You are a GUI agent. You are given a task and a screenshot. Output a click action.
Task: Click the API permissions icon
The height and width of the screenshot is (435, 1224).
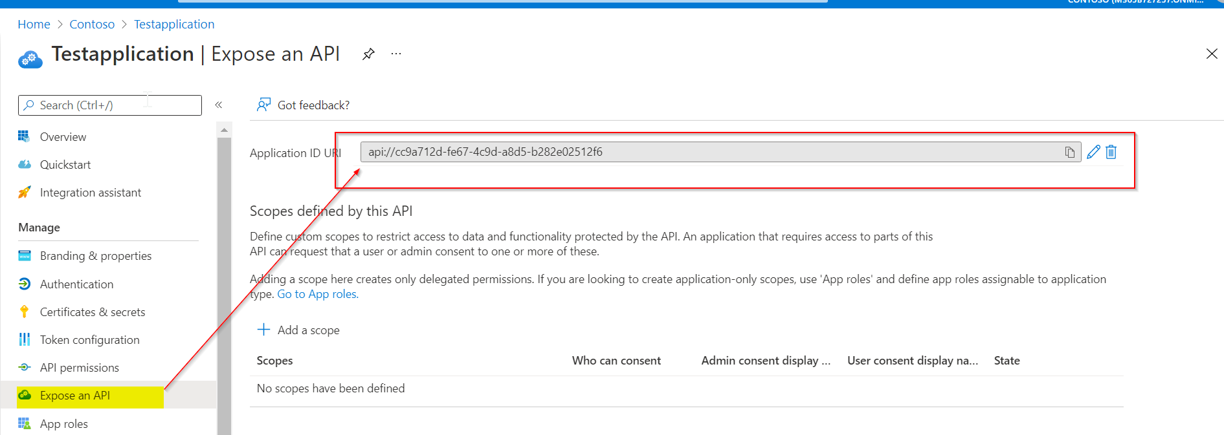click(x=24, y=367)
